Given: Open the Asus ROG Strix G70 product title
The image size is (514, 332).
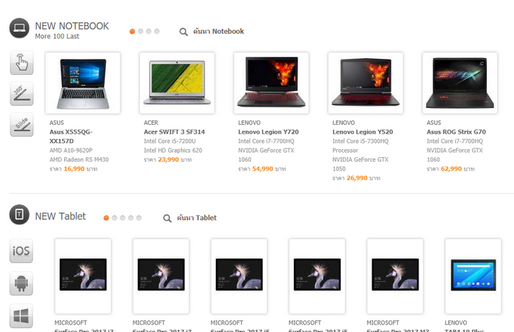Looking at the screenshot, I should pyautogui.click(x=456, y=132).
